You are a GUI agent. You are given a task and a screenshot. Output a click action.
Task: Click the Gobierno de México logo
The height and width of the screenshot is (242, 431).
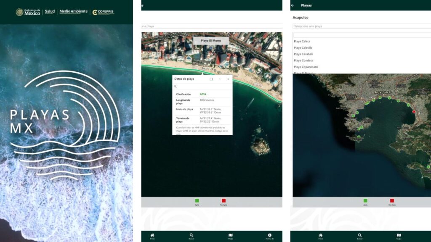[x=28, y=12]
